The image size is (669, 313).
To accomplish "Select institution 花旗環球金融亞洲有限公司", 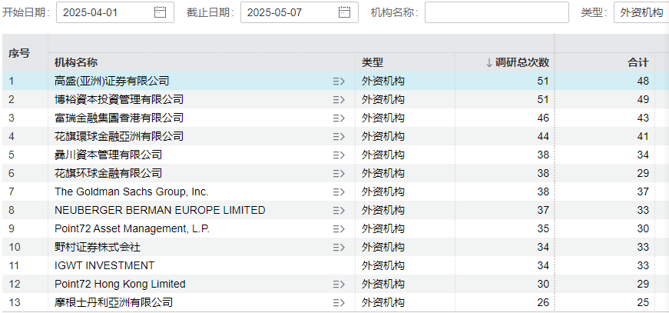I will click(x=119, y=137).
